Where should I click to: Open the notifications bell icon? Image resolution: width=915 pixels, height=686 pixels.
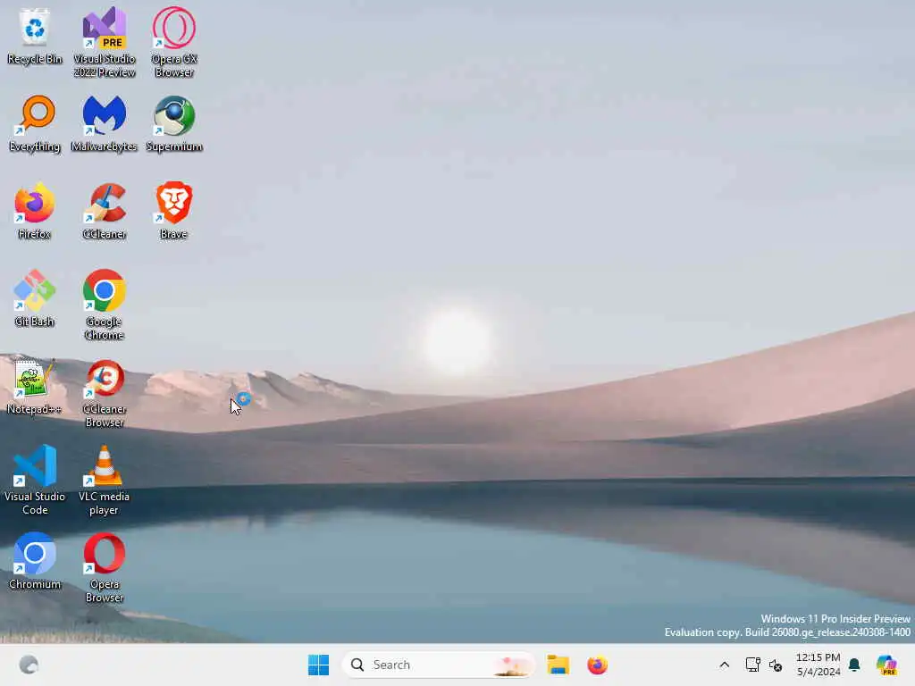(x=854, y=665)
